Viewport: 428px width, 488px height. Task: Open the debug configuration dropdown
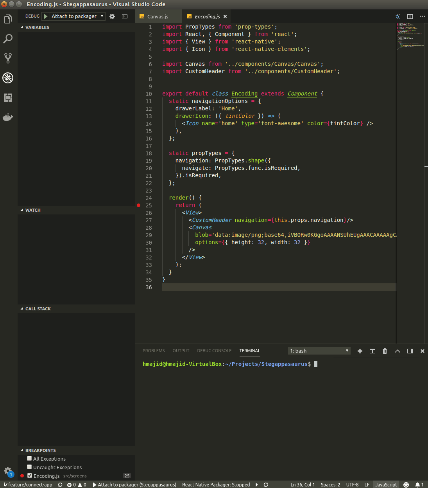pos(78,16)
